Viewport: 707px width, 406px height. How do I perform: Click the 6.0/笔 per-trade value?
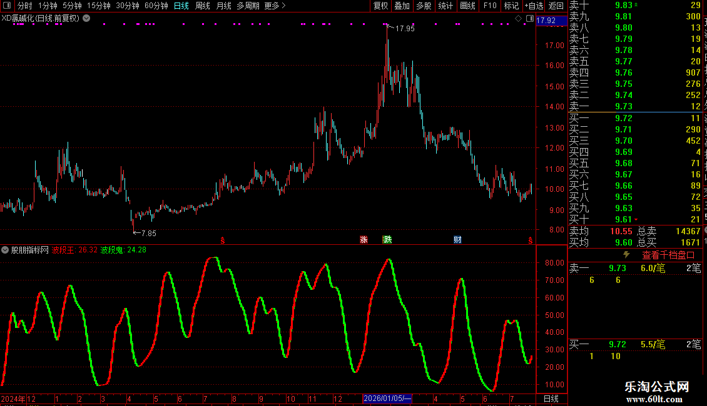pos(653,268)
